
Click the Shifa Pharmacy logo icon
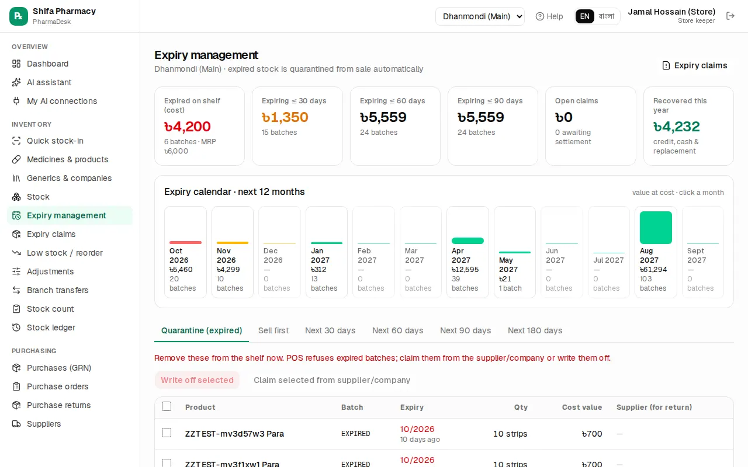click(x=19, y=16)
